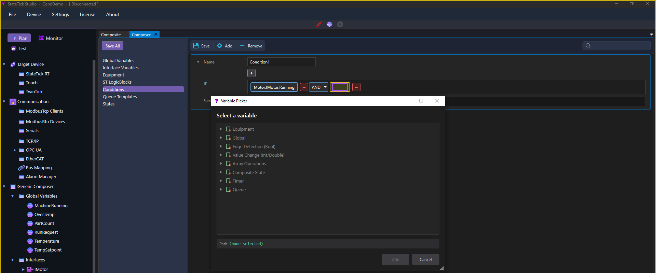Click the RunRequest globe icon
Viewport: 656px width, 273px height.
point(30,232)
